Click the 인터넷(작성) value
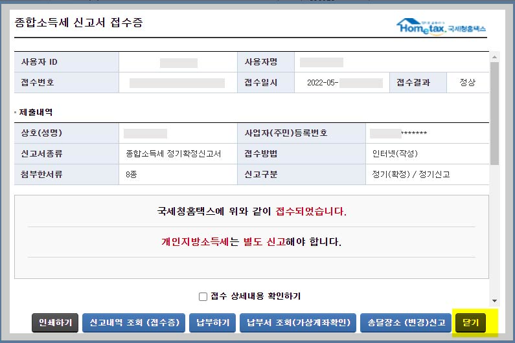Viewport: 515px width, 343px height. (395, 153)
